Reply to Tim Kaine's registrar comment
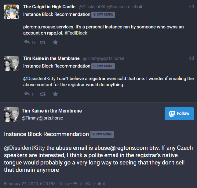The width and height of the screenshot is (197, 188). coord(27,94)
